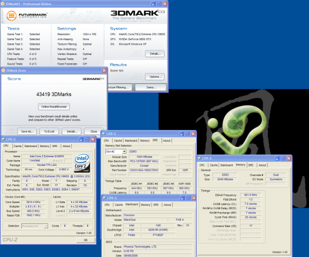Screen dimensions: 309x257
Task: Select Cache tab in CPU-Z Mainboard window
Action: coord(119,205)
